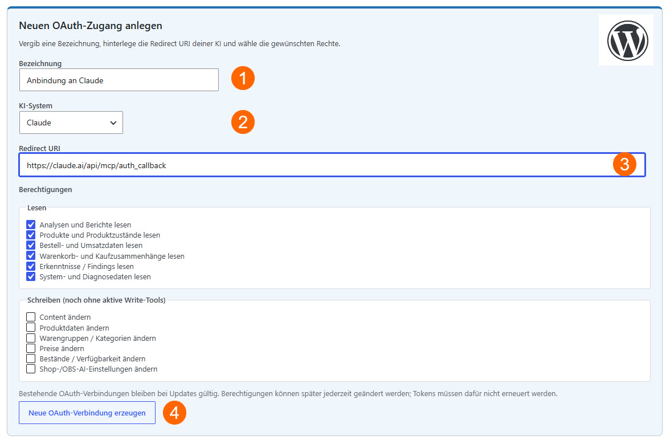Open the KI-System dropdown showing Claude
This screenshot has height=444, width=670.
(x=71, y=123)
